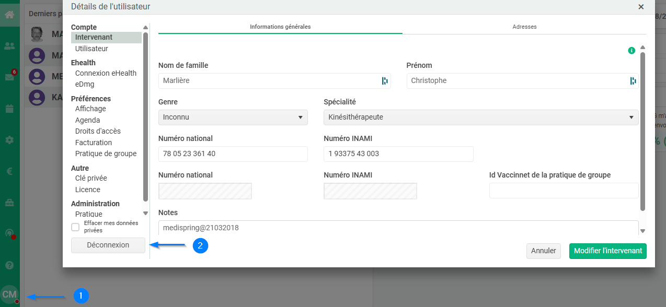Image resolution: width=666 pixels, height=307 pixels.
Task: Click the icon inside Nom de famille field
Action: pyautogui.click(x=385, y=80)
